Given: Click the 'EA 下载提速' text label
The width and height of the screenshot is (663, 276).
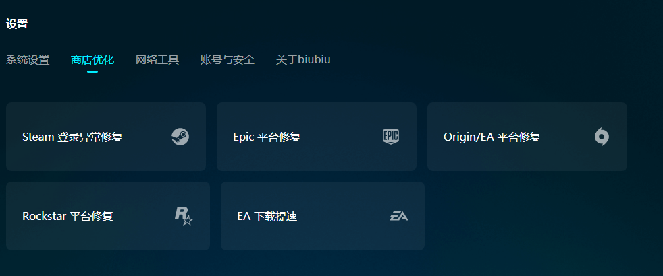Looking at the screenshot, I should 267,217.
